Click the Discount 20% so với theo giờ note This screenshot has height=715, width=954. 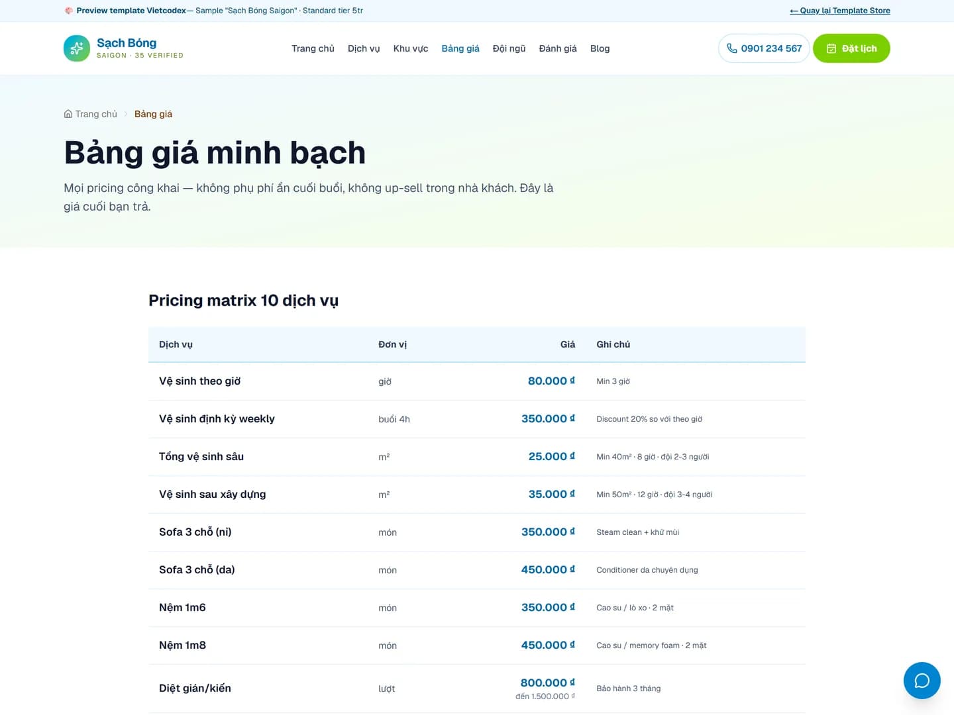[x=649, y=419]
